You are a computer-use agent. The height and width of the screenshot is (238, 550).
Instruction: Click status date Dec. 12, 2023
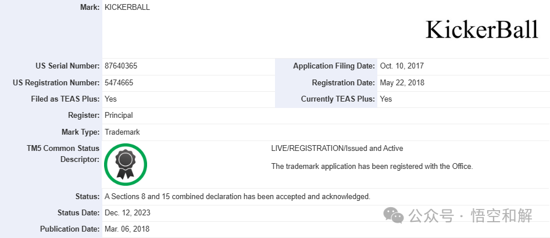pyautogui.click(x=128, y=213)
